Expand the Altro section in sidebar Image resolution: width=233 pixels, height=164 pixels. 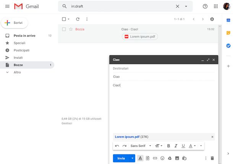[x=17, y=72]
